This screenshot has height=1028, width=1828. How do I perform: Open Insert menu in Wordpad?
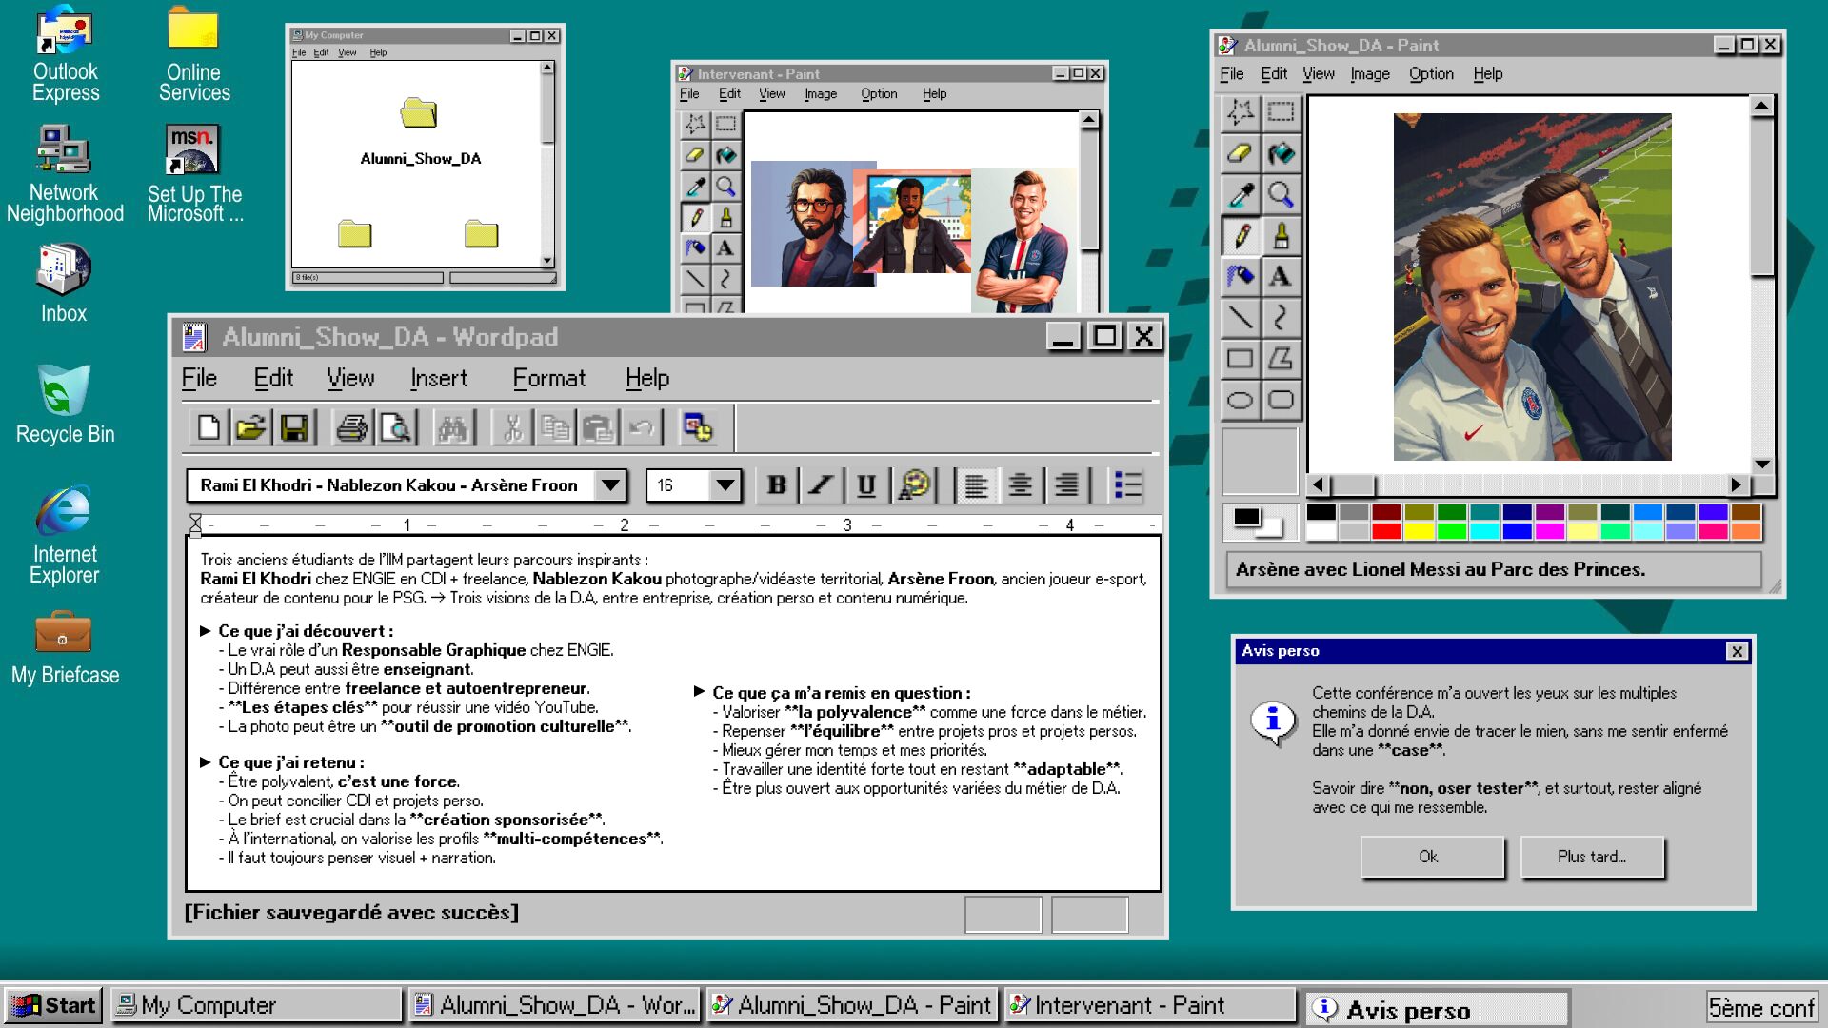click(x=439, y=378)
